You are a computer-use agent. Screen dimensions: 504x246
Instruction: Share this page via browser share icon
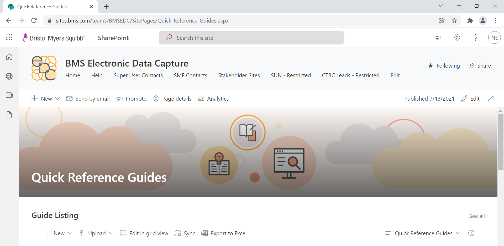click(x=442, y=20)
